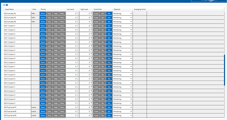This screenshot has height=120, width=227.
Task: Set BLE 1 Custom 2 priority to Low
Action: [49, 30]
